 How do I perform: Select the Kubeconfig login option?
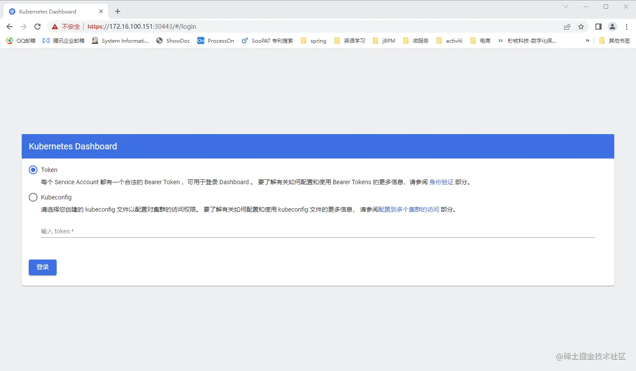33,197
